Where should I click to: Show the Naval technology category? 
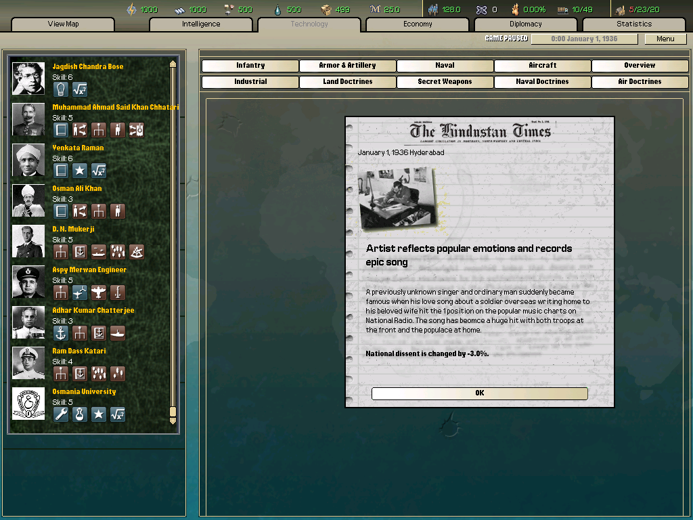445,66
